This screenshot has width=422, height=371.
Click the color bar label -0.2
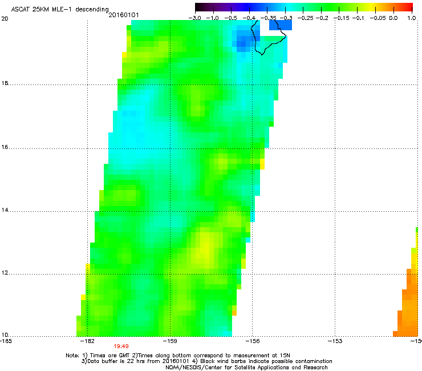[x=322, y=18]
